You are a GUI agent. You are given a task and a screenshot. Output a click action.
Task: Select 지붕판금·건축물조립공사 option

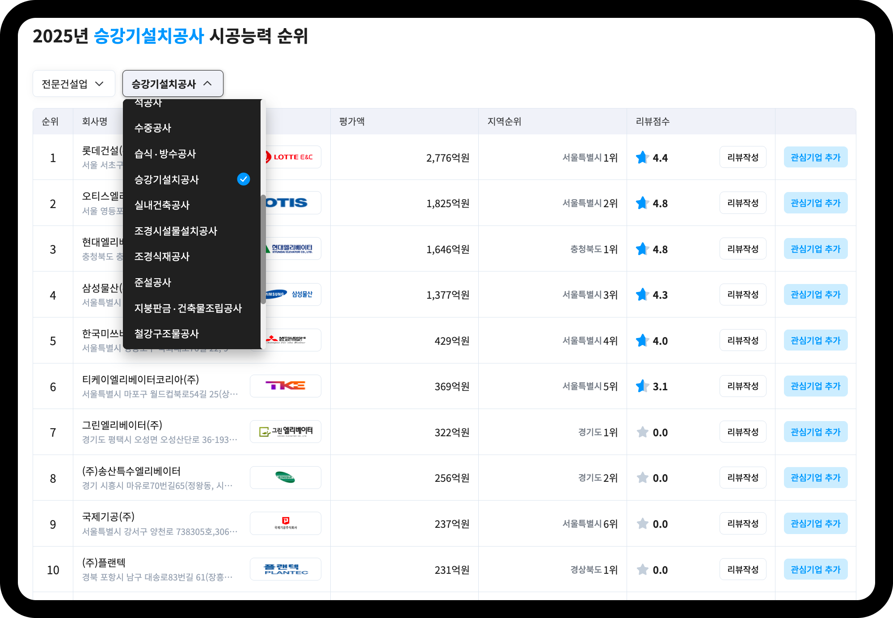click(x=192, y=308)
